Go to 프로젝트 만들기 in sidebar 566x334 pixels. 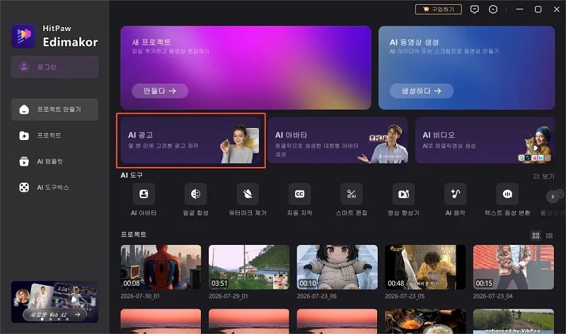click(x=55, y=110)
